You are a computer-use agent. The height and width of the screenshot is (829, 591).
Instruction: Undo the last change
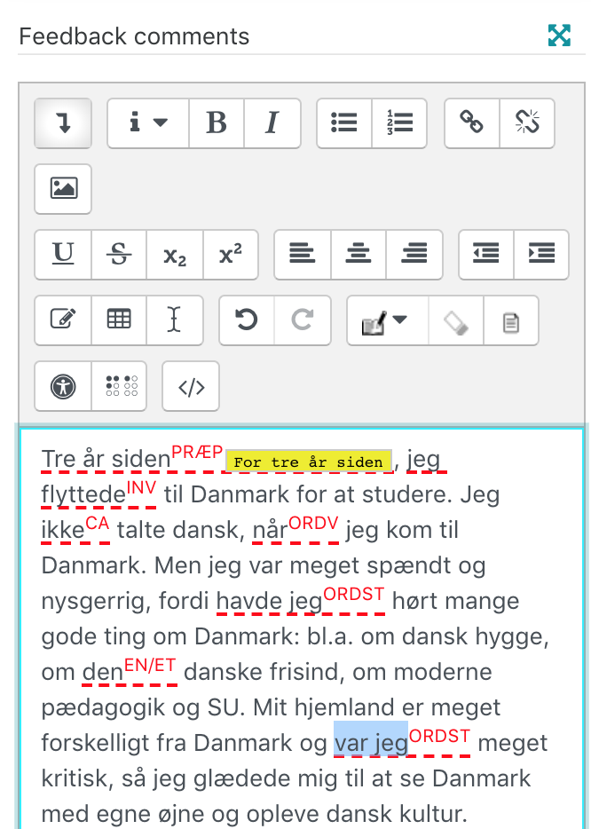pos(247,320)
